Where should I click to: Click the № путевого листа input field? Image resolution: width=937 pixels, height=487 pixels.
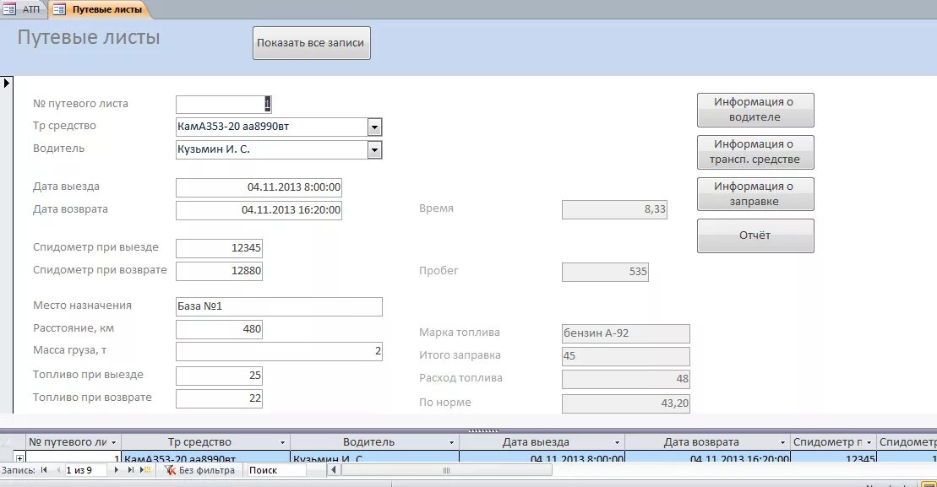tap(224, 105)
